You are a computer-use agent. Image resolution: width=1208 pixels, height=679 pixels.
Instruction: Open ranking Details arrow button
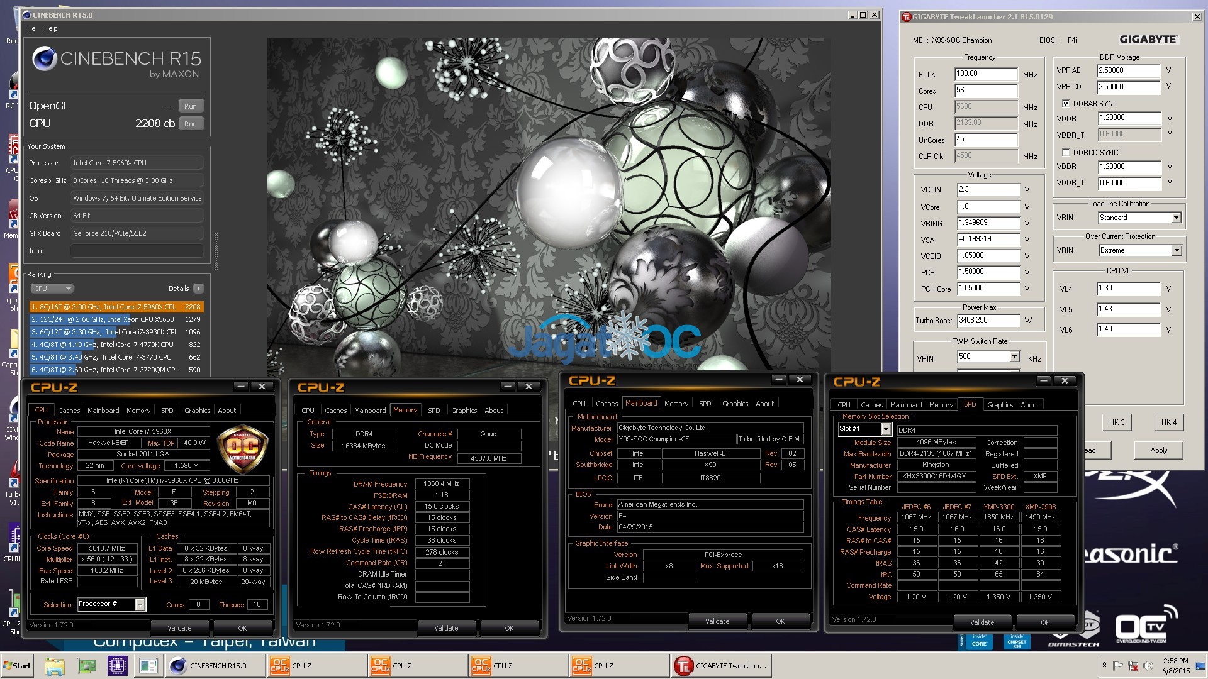coord(199,289)
